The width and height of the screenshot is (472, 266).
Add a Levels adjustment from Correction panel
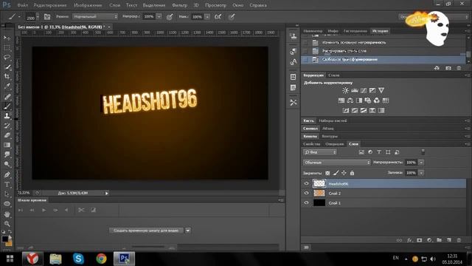pos(355,90)
